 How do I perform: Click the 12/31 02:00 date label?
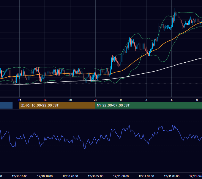pyautogui.click(x=146, y=176)
